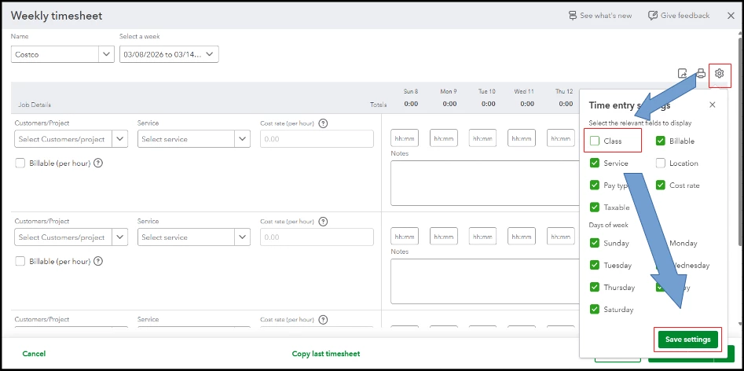Uncheck the Sunday checkbox
The width and height of the screenshot is (744, 371).
click(x=595, y=243)
